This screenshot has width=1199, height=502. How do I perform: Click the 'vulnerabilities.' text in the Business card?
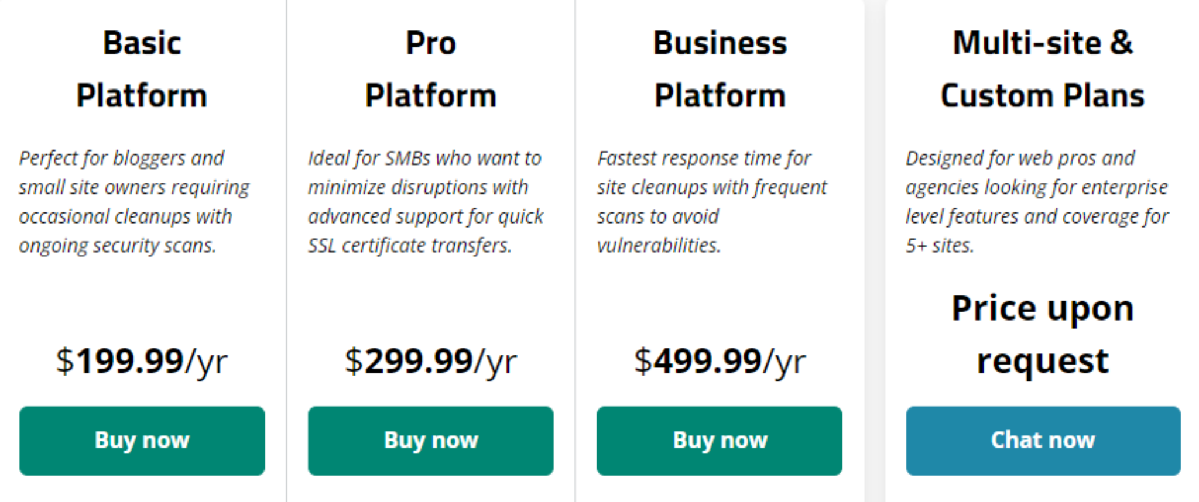tap(659, 246)
